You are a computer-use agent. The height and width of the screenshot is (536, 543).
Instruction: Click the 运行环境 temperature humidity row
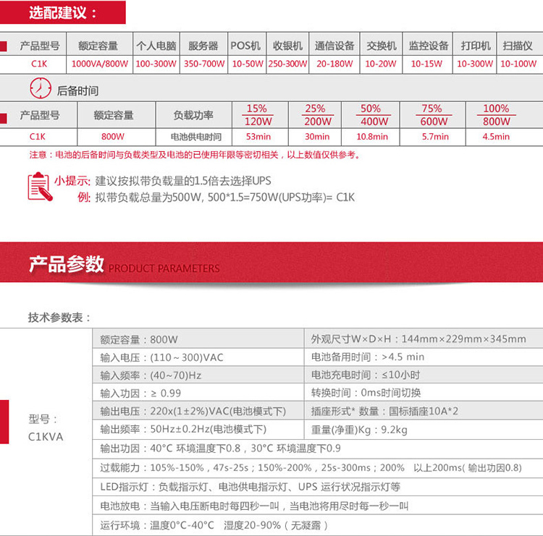click(x=318, y=525)
